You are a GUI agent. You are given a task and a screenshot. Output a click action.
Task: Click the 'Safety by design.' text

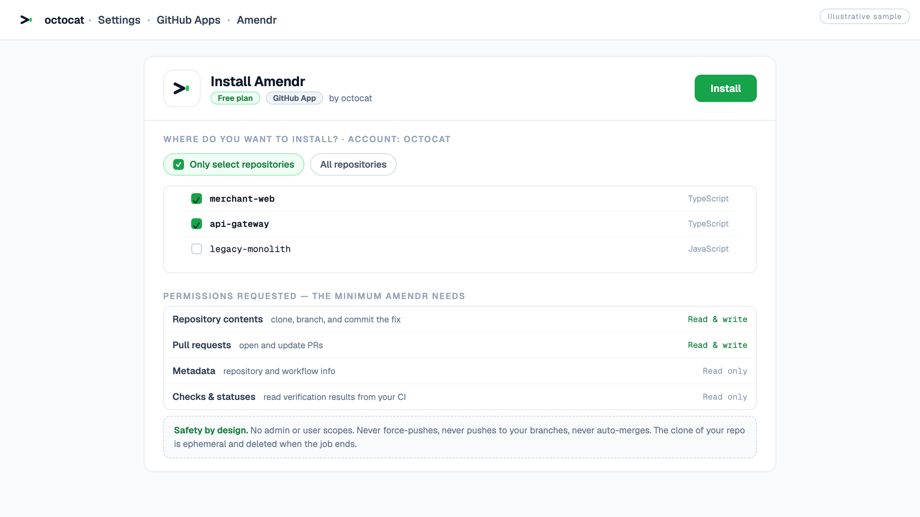[211, 430]
